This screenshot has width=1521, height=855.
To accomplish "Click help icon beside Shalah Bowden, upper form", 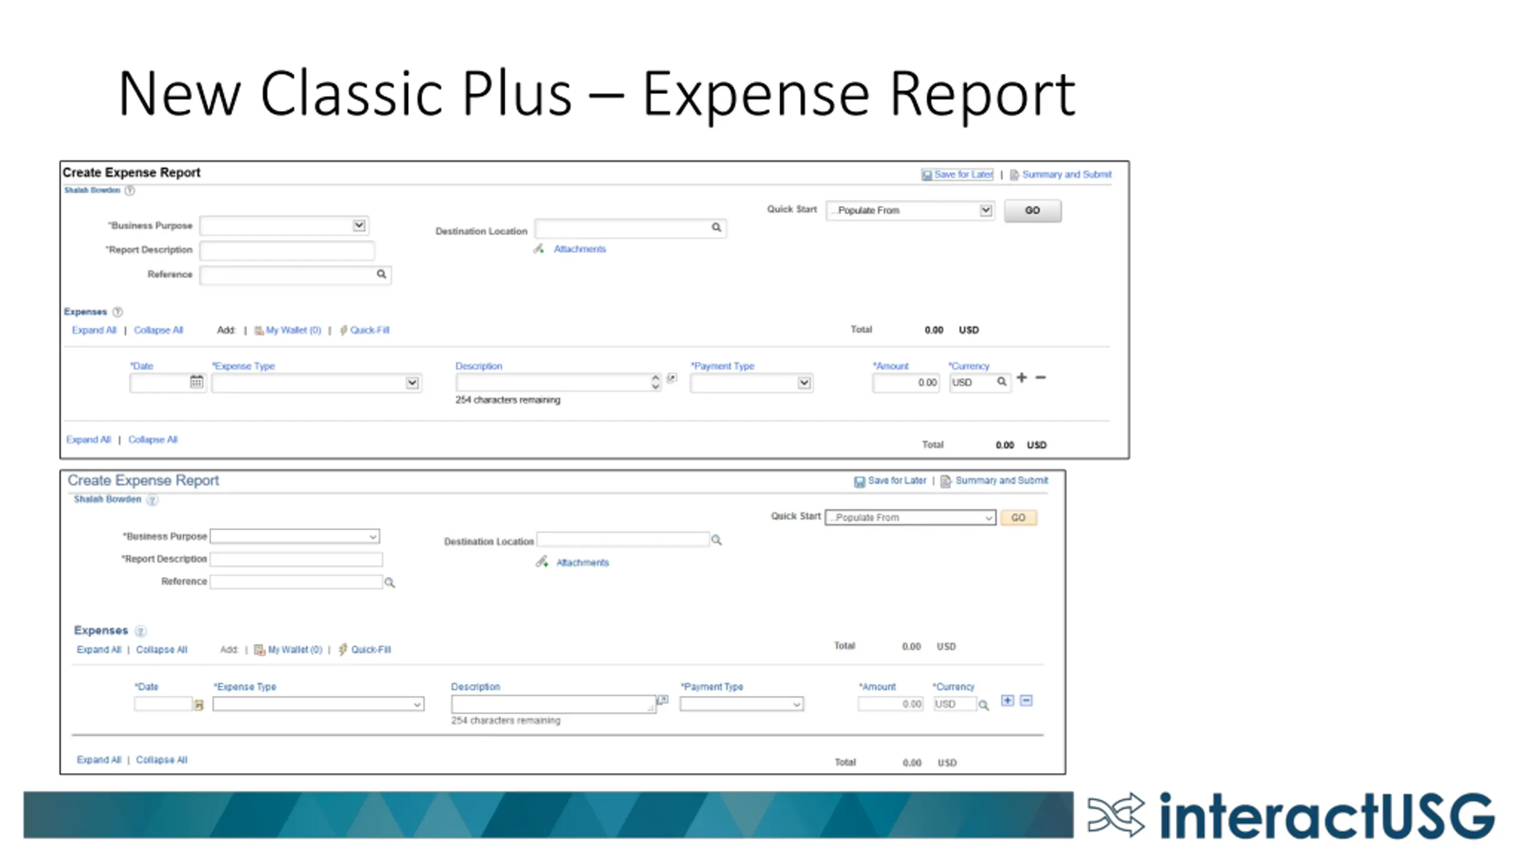I will coord(130,191).
